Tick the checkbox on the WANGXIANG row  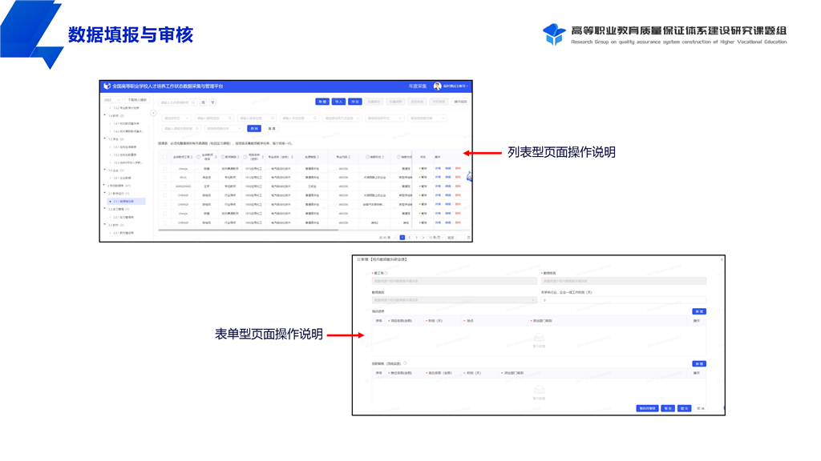click(x=165, y=186)
